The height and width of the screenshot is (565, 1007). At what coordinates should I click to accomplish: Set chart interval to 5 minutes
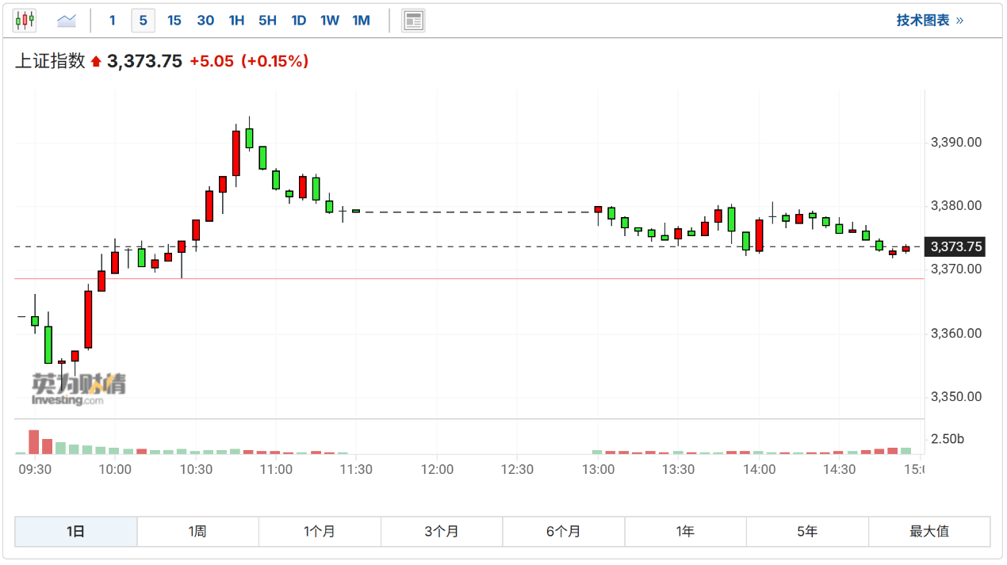tap(143, 21)
